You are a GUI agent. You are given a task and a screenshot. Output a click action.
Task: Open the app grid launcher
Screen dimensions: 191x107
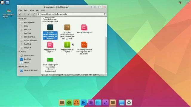[x=2, y=2]
